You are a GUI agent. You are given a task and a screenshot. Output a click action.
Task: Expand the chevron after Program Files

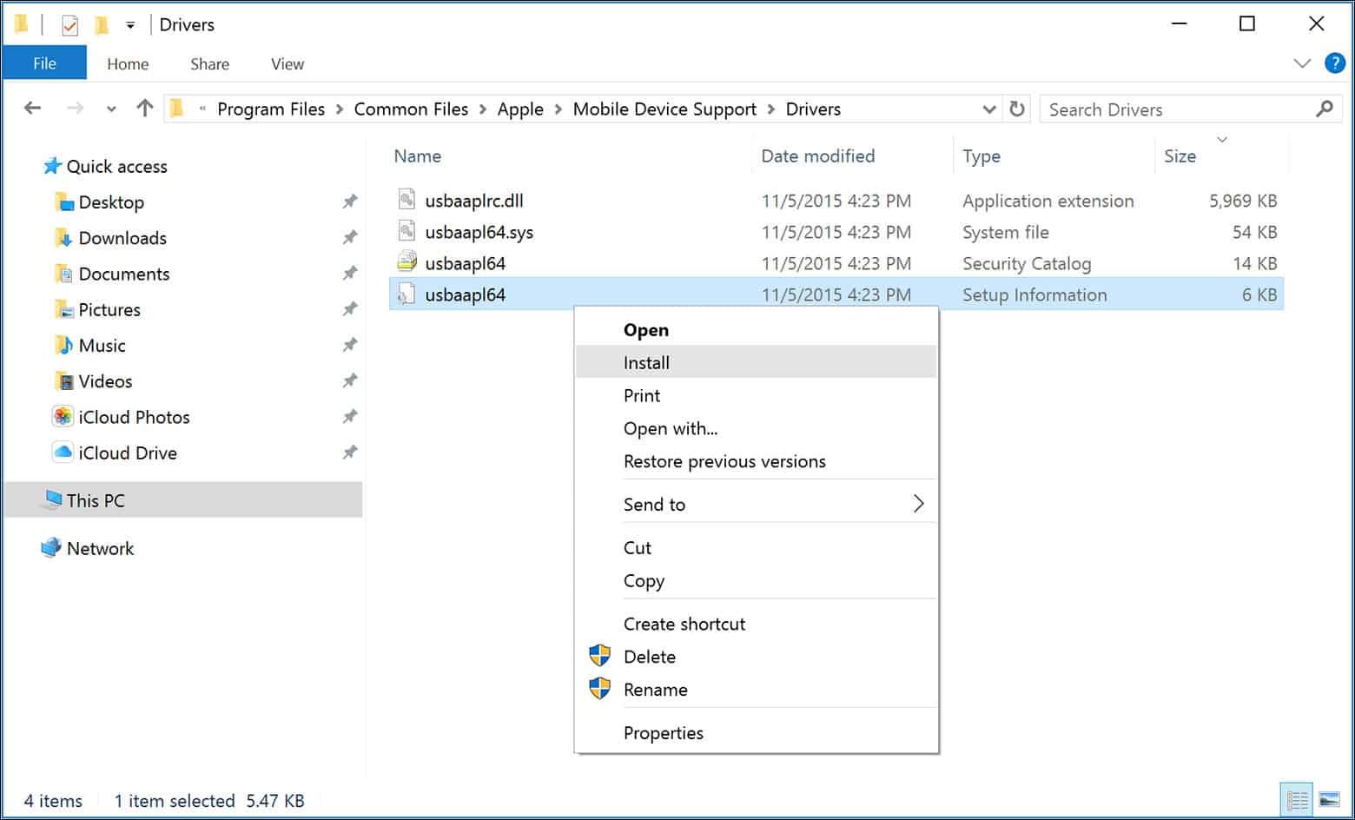tap(339, 109)
